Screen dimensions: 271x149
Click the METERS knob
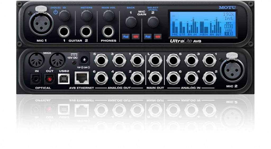pos(86,16)
